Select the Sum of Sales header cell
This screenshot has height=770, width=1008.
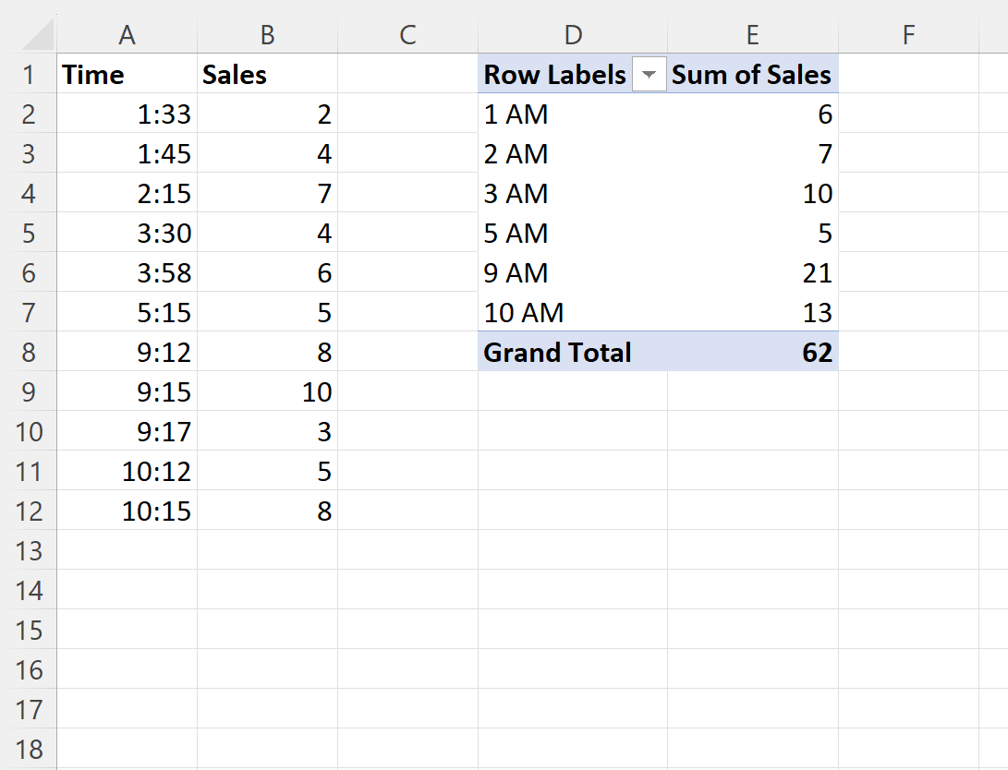751,74
